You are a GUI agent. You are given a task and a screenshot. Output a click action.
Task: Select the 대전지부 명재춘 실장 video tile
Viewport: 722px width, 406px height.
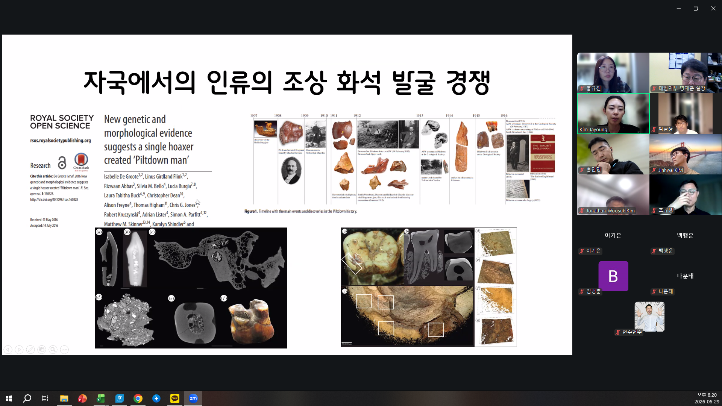point(686,73)
